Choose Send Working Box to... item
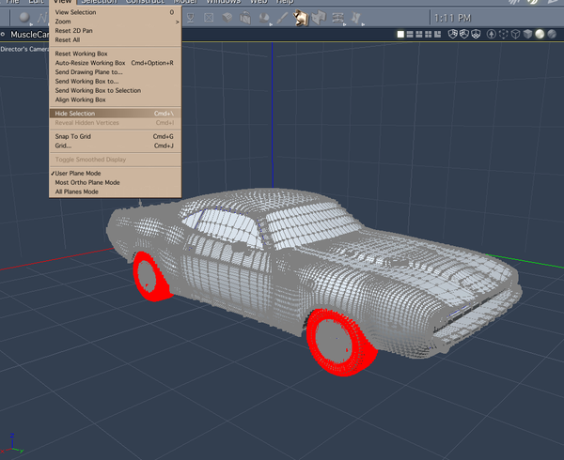This screenshot has height=460, width=564. pyautogui.click(x=115, y=82)
